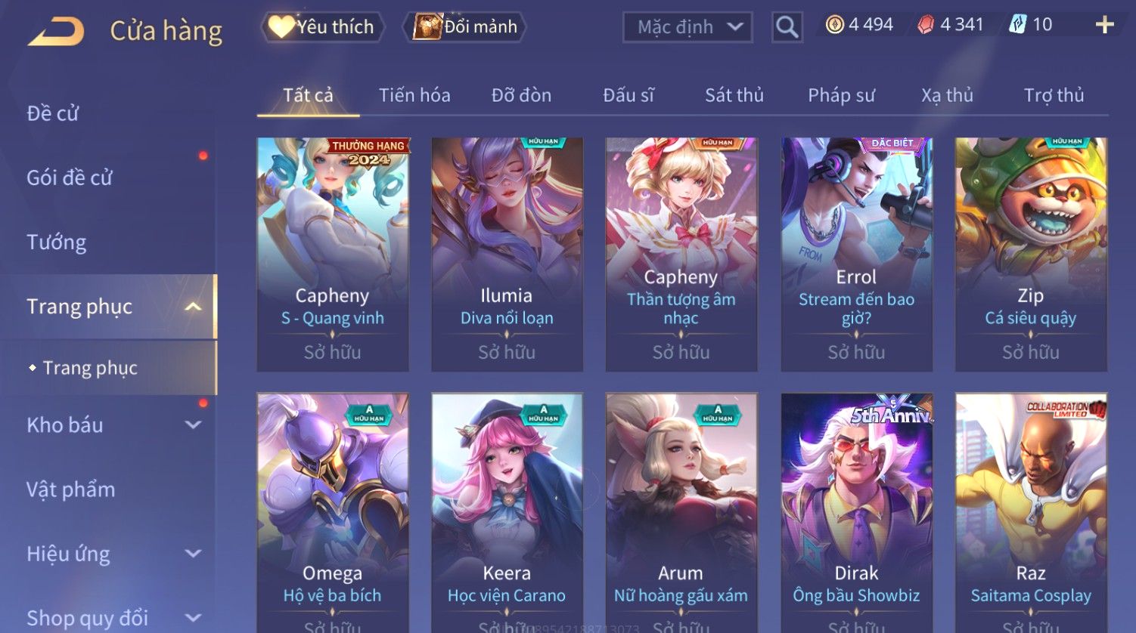Expand the Hiệu ứng sidebar section
This screenshot has width=1136, height=633.
193,554
